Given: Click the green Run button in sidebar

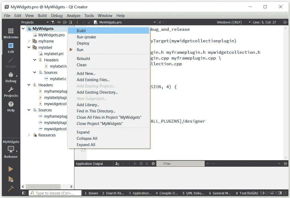Looking at the screenshot, I should click(x=10, y=169).
